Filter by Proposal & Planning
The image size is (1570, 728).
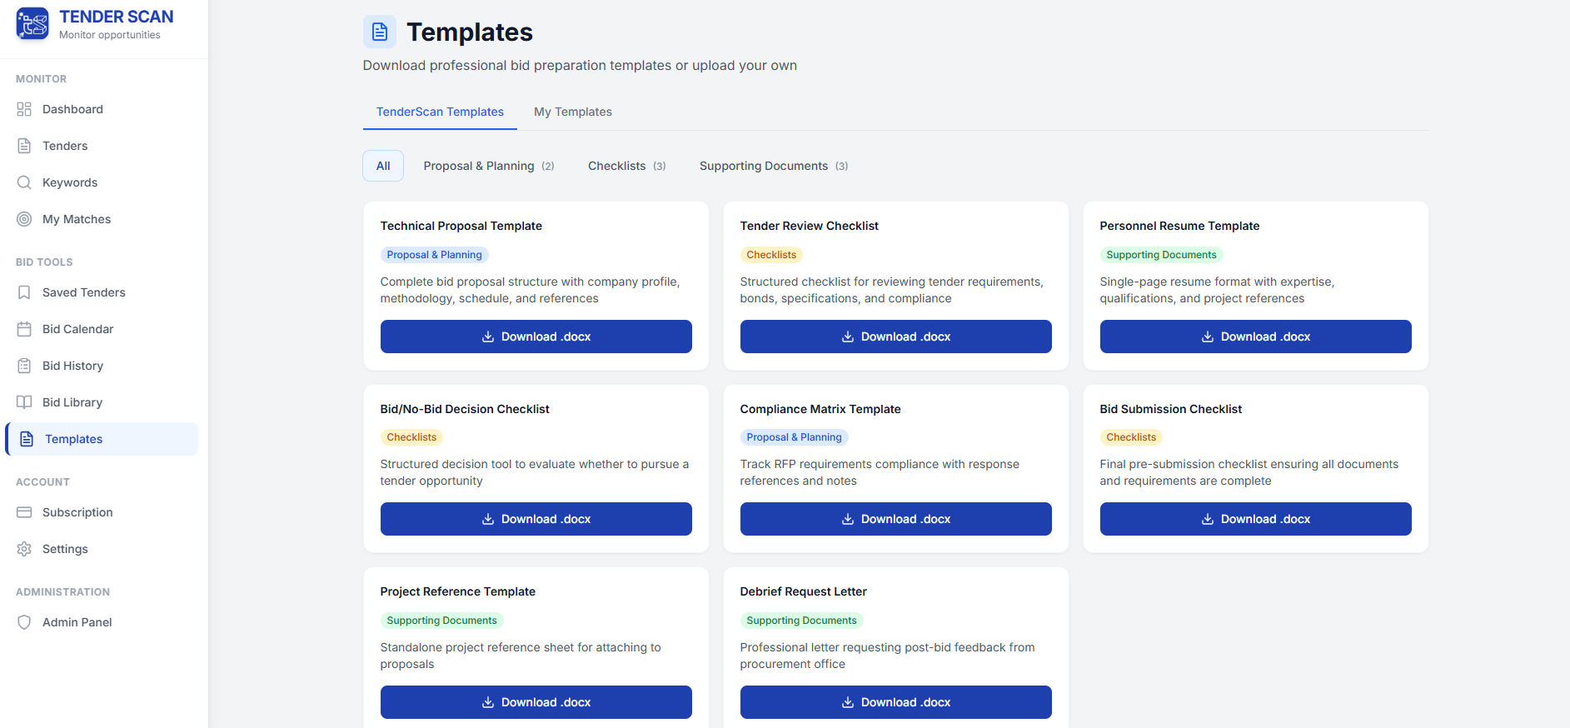point(489,166)
